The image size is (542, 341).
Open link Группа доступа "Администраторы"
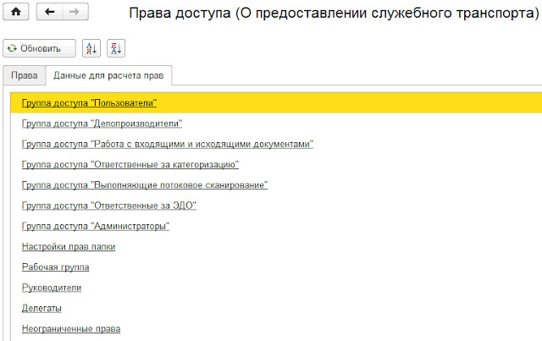96,226
